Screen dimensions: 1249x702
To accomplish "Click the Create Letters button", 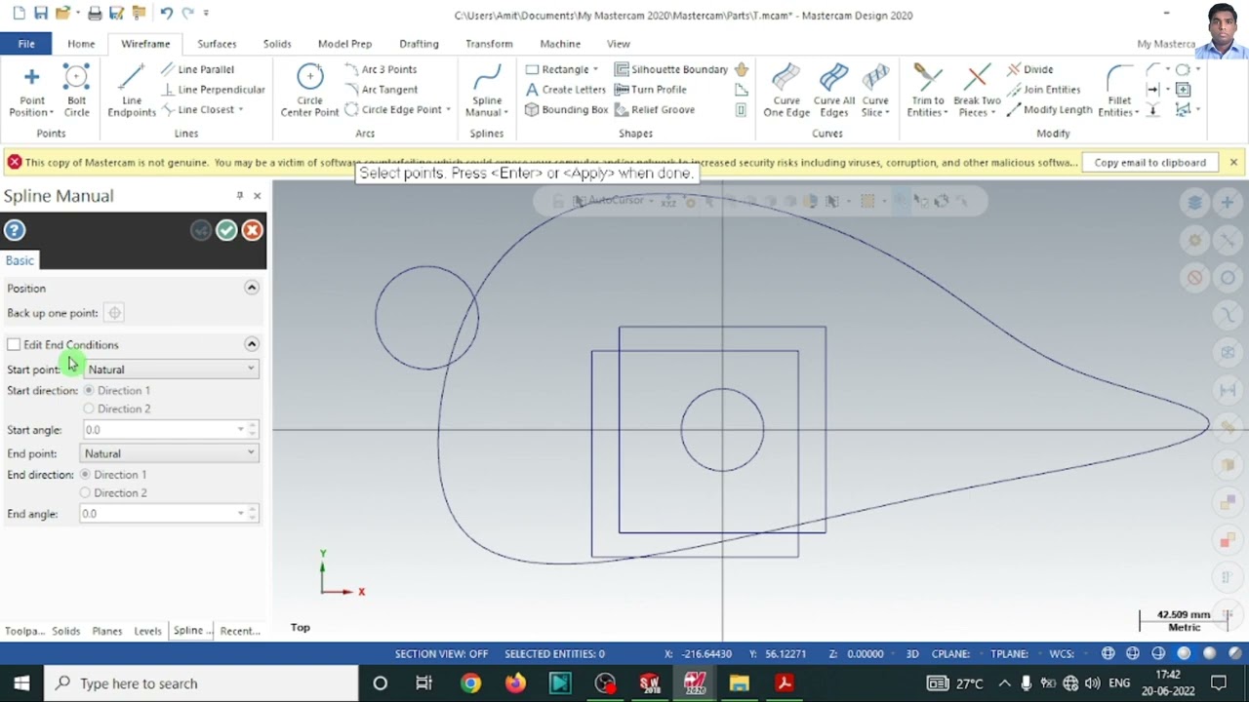I will coord(566,90).
